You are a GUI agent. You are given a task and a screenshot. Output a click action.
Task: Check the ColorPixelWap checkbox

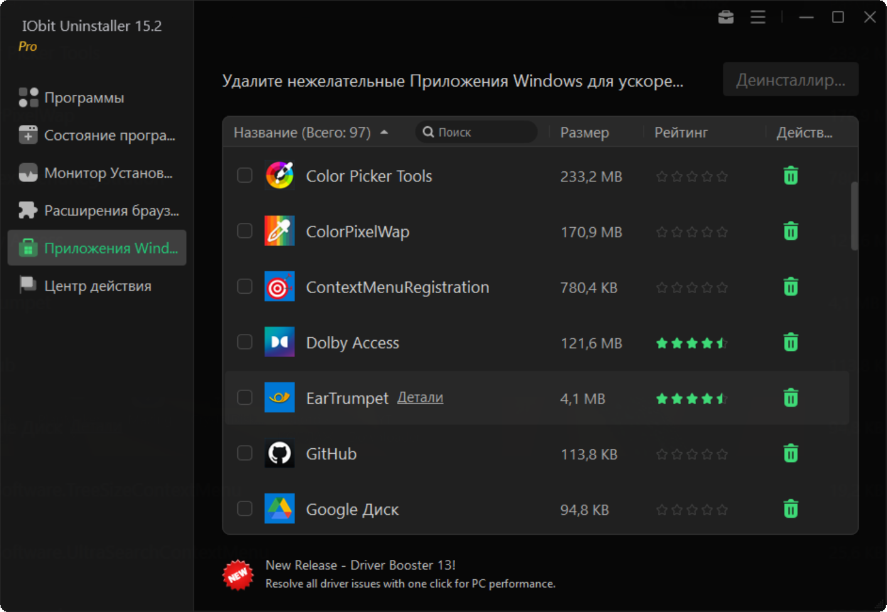click(x=245, y=231)
